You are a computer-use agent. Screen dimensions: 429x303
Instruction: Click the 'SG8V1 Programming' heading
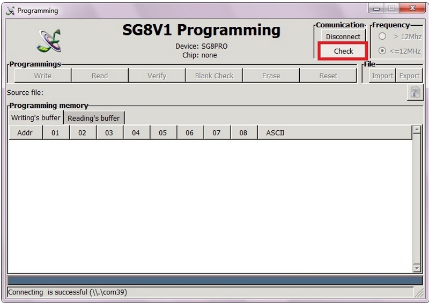click(202, 30)
